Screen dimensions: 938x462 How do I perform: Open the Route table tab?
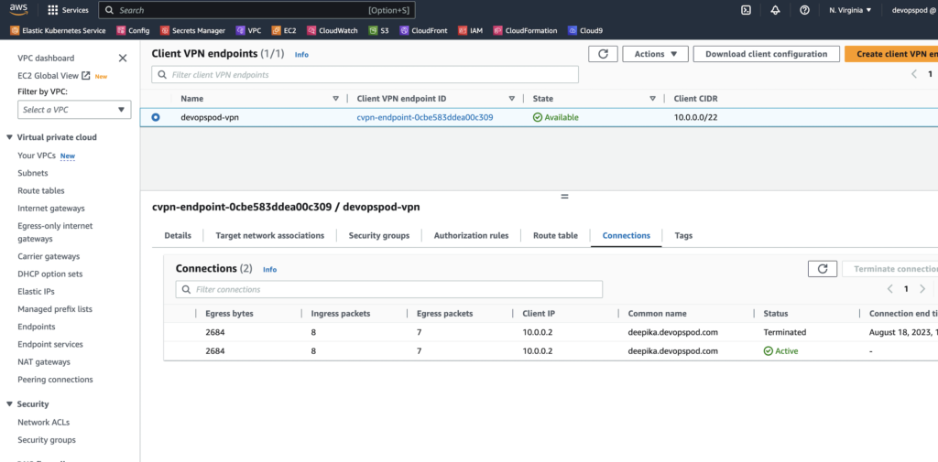pyautogui.click(x=555, y=235)
